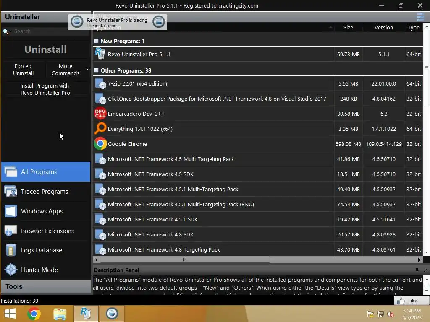This screenshot has height=322, width=430.
Task: Open the Windows Apps module
Action: 46,211
